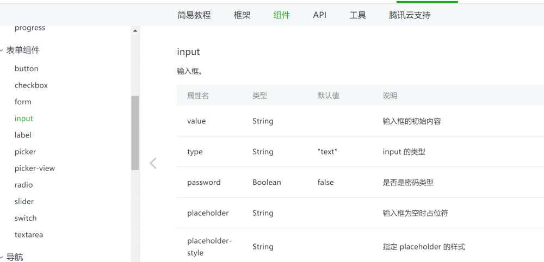
Task: Open the form component page
Action: point(23,102)
